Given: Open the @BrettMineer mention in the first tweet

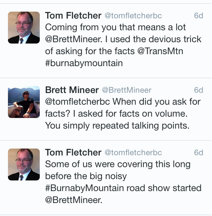Looking at the screenshot, I should pyautogui.click(x=74, y=39).
